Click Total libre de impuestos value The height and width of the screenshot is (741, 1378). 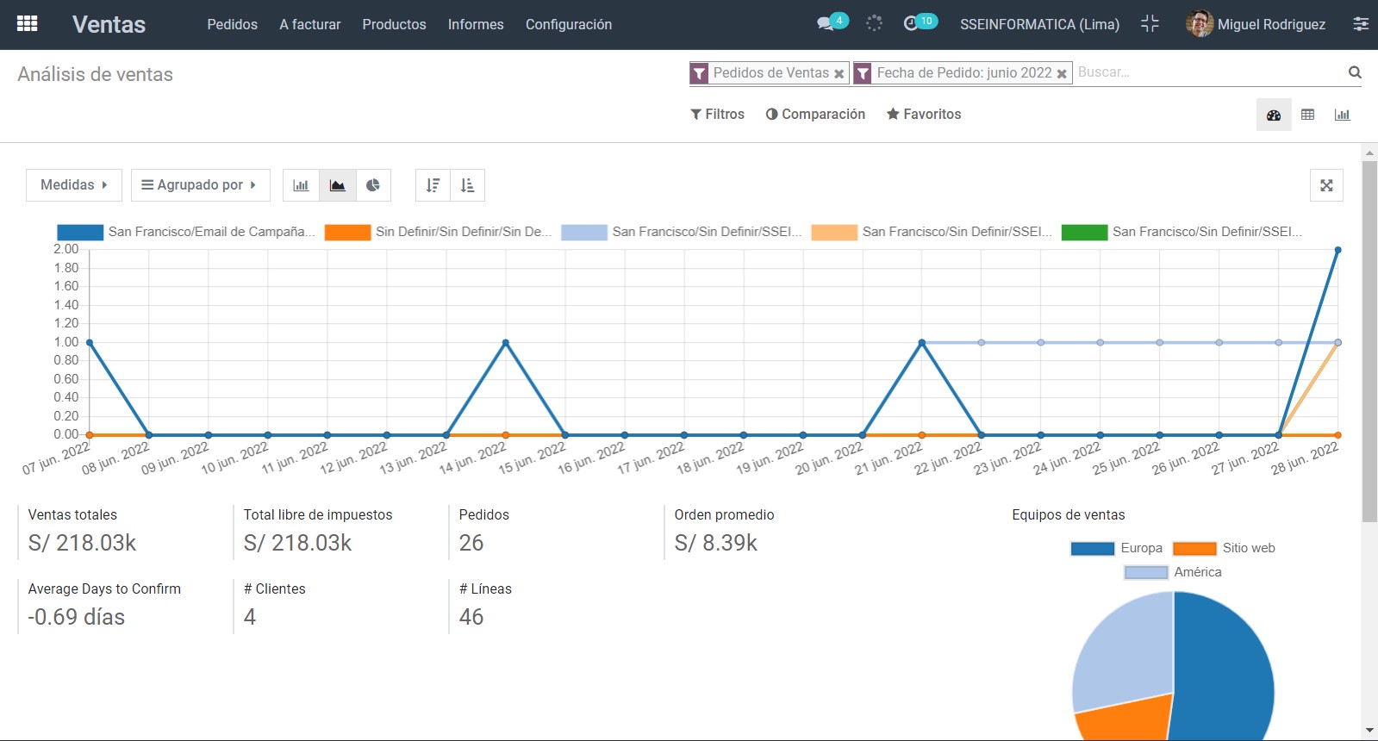[x=297, y=543]
